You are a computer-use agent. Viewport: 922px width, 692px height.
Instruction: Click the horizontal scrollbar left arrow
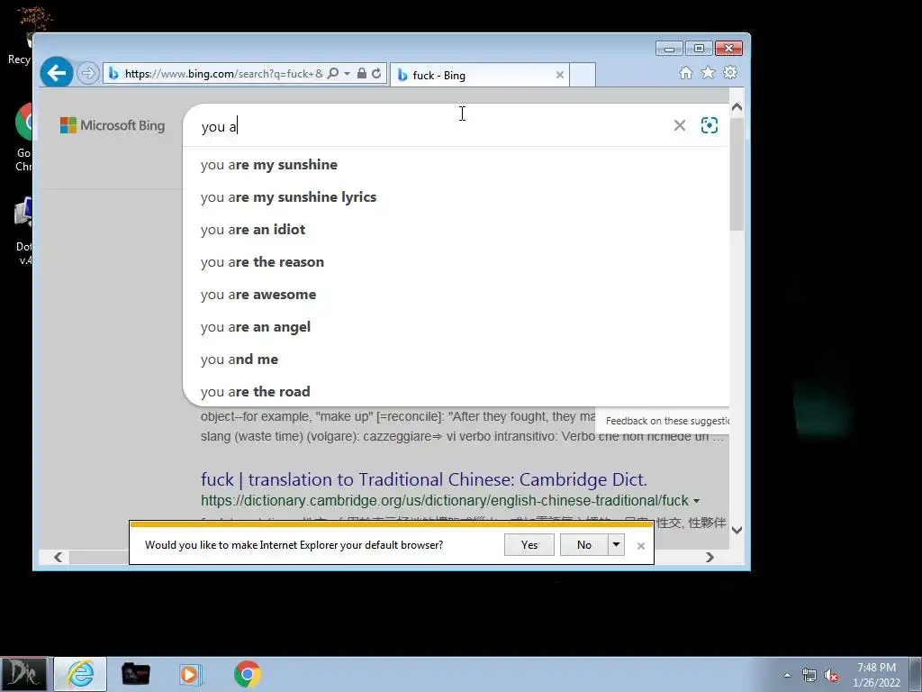(59, 557)
